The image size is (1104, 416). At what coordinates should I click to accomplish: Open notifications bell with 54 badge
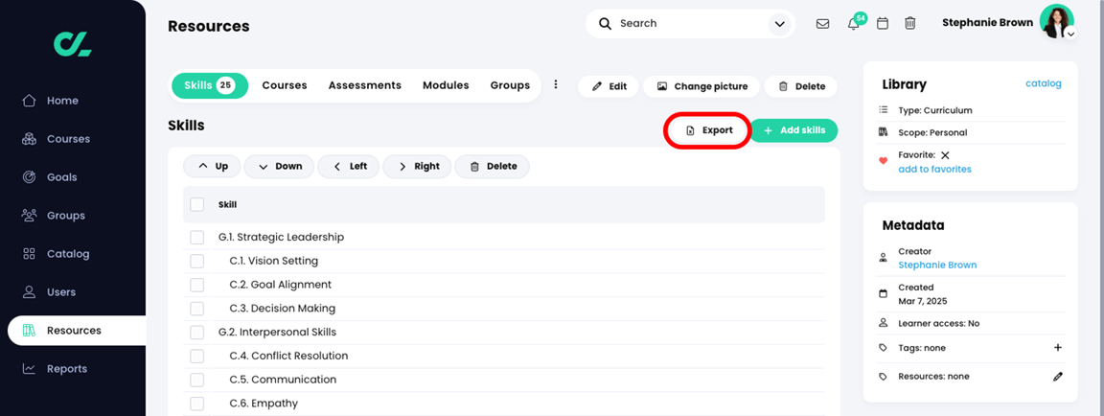point(854,23)
